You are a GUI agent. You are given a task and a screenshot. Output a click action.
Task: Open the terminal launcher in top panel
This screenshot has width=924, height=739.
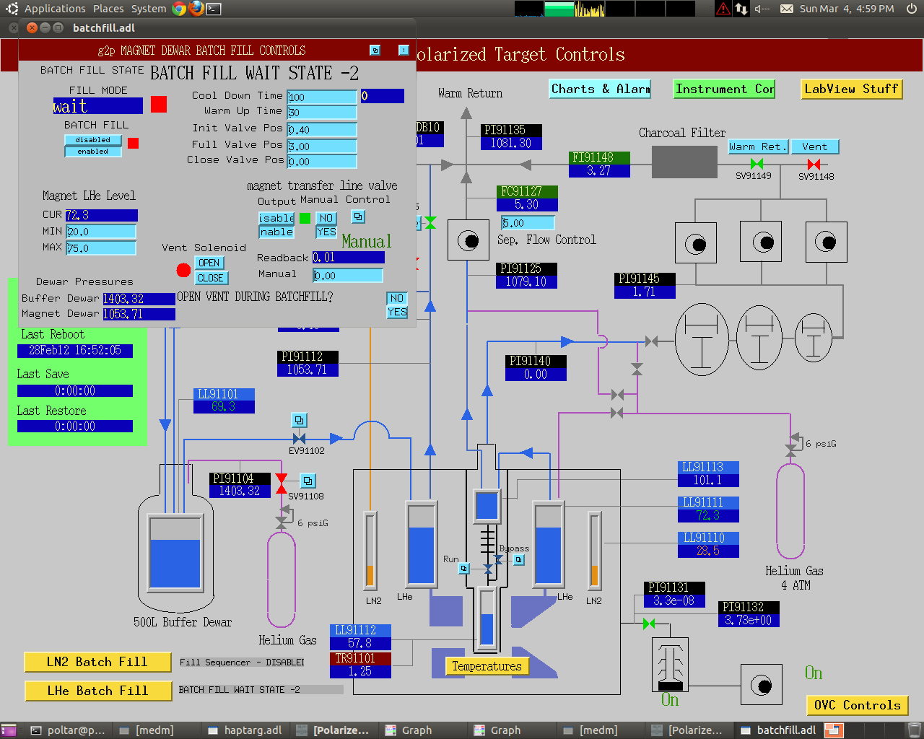click(214, 9)
